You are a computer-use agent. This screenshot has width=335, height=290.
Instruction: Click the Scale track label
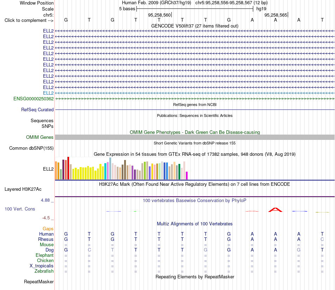pos(48,9)
